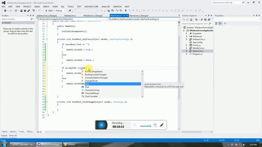Select Program.cs in Solution Explorer
The width and height of the screenshot is (262, 147).
[x=197, y=54]
